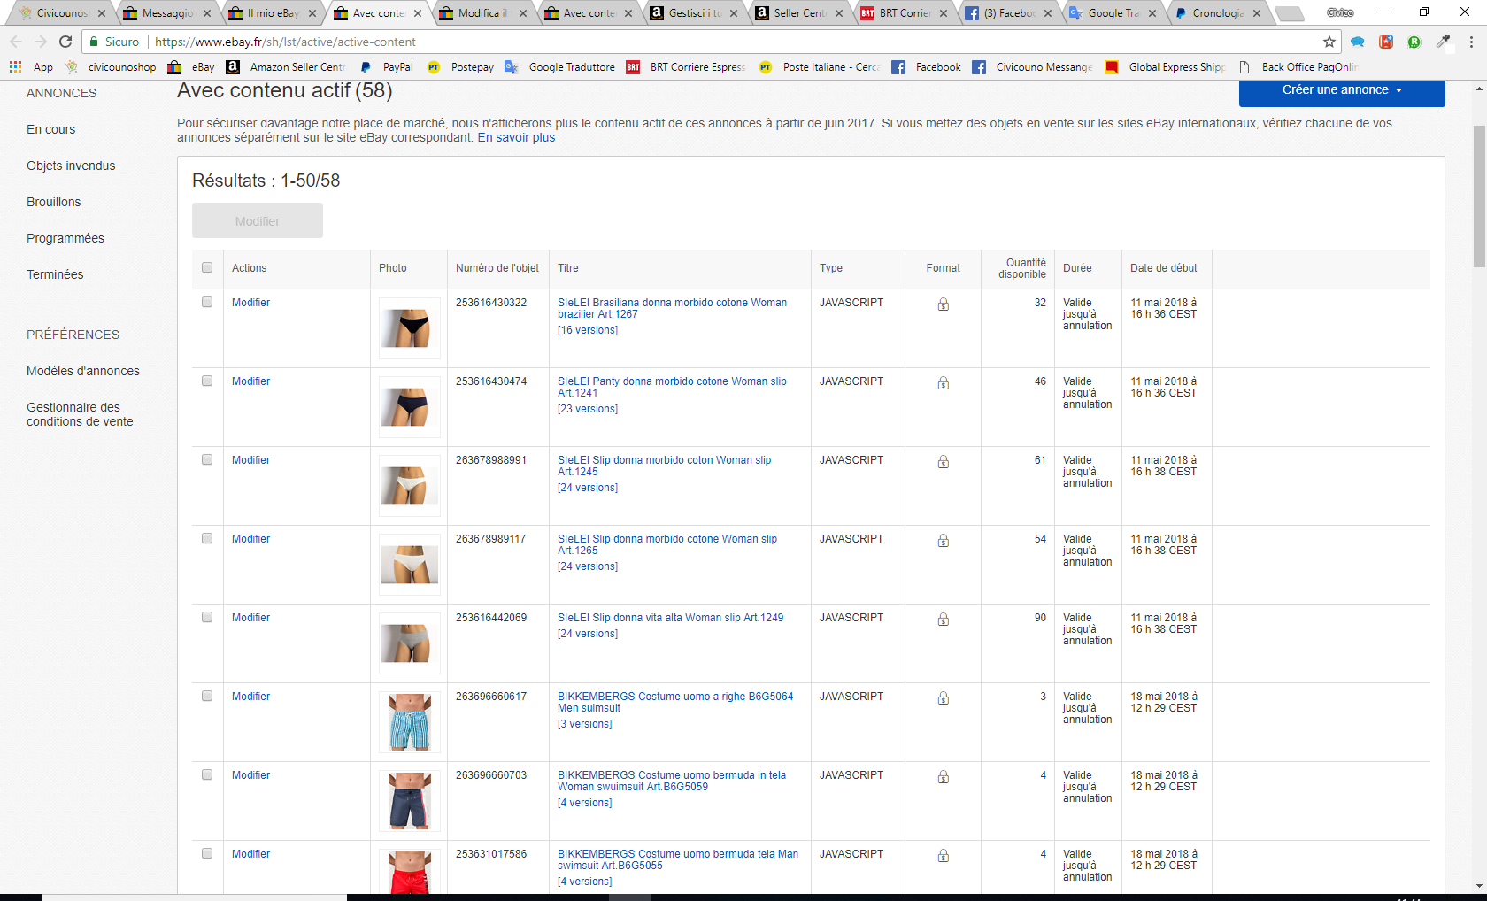This screenshot has height=901, width=1487.
Task: Open the Postepay bookmark
Action: [x=460, y=67]
